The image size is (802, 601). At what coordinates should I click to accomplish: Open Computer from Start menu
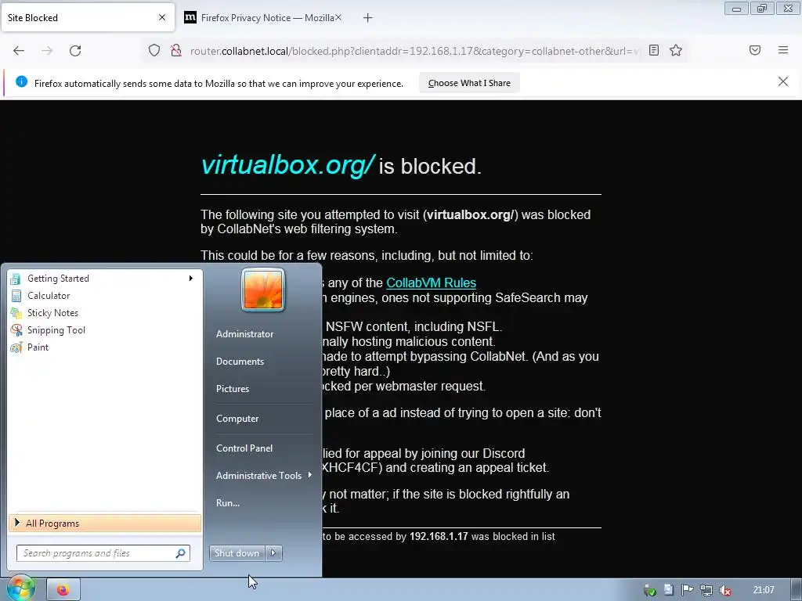coord(237,419)
